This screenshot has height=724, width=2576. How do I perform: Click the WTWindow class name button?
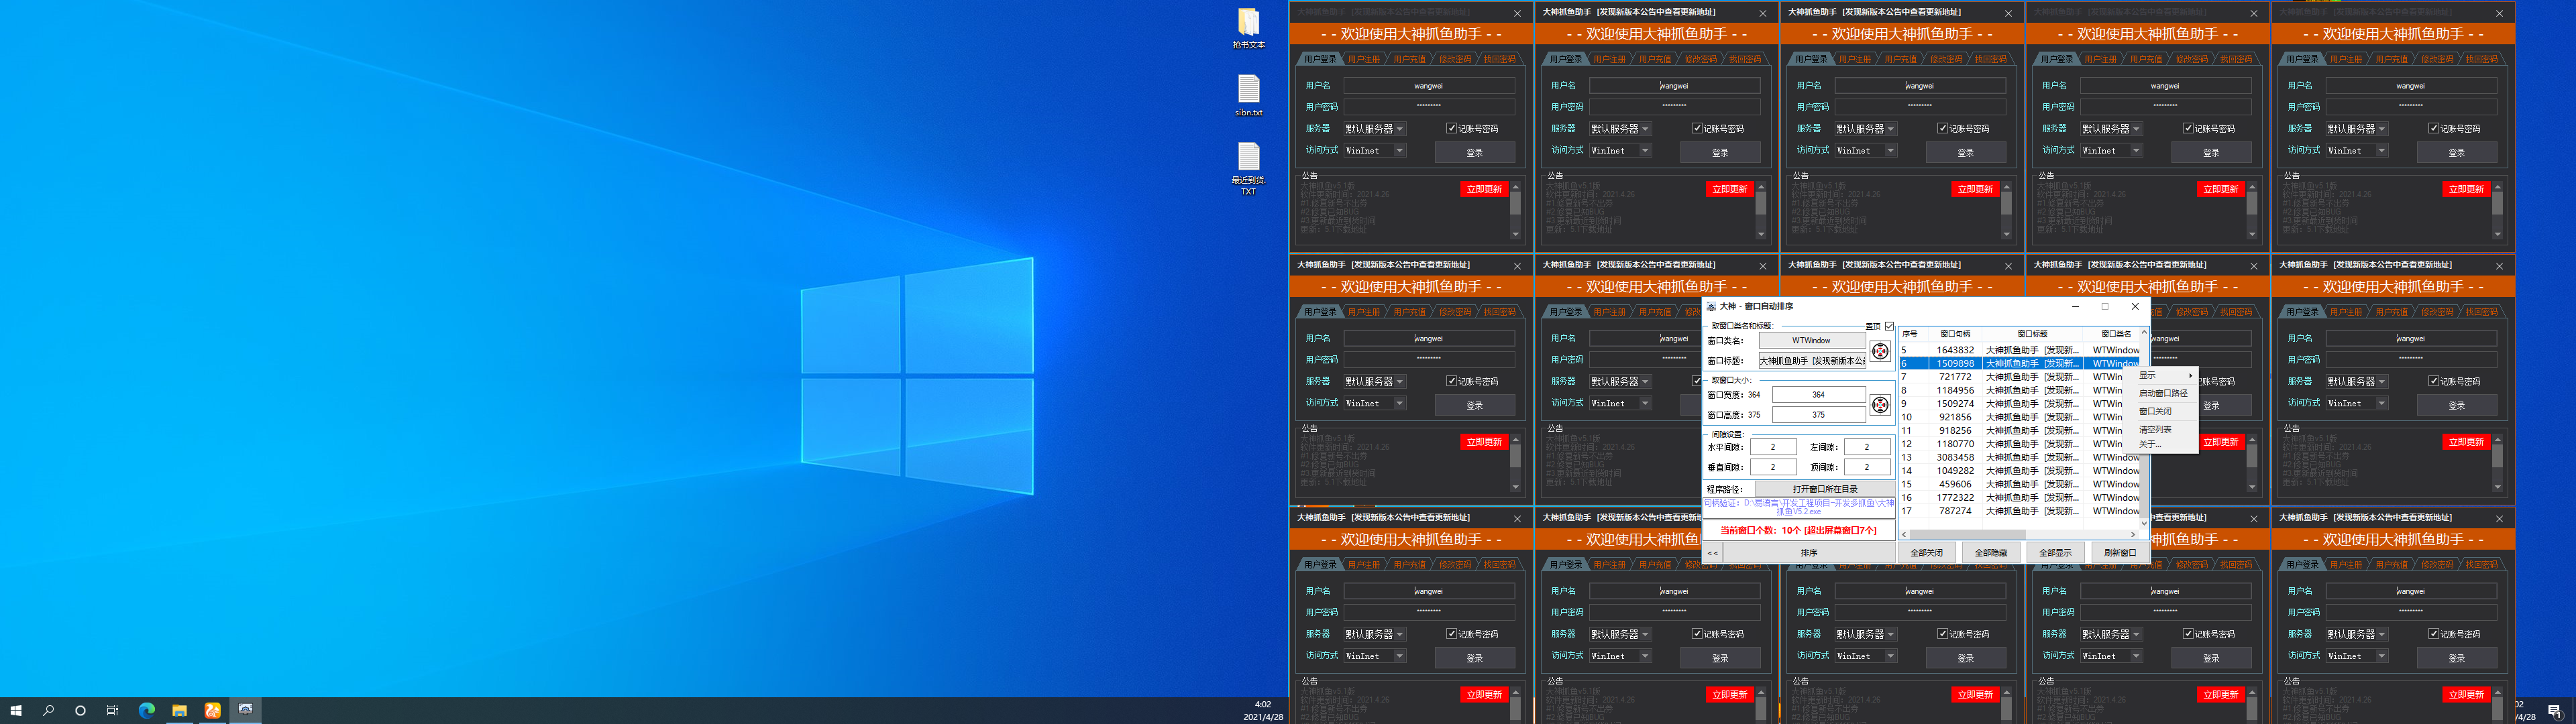coord(1812,341)
